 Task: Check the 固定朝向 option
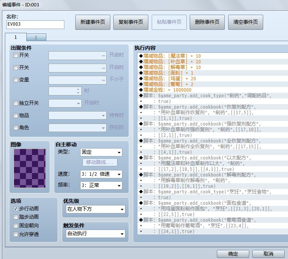point(15,225)
